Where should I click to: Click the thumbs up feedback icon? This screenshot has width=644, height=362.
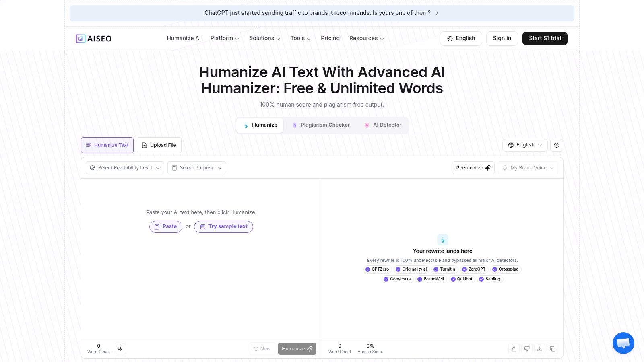pos(514,349)
